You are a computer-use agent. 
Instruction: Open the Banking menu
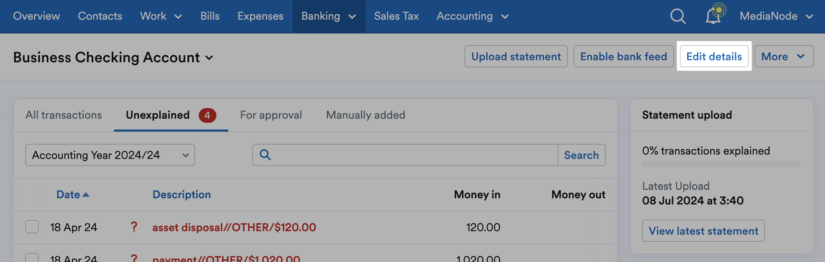(329, 16)
